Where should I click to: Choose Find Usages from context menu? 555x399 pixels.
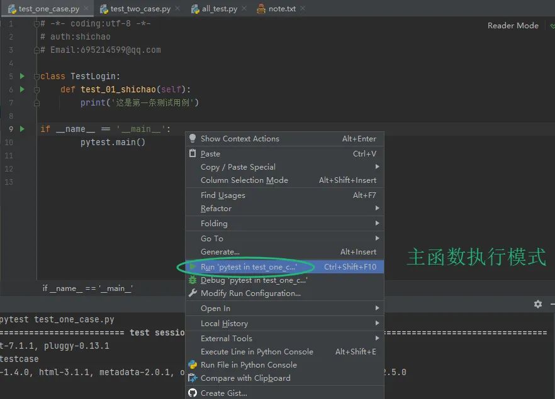tap(284, 195)
